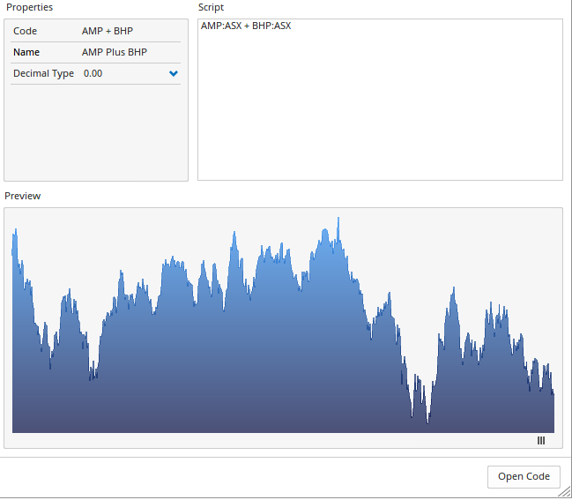Select the 0.00 decimal type value

point(93,73)
